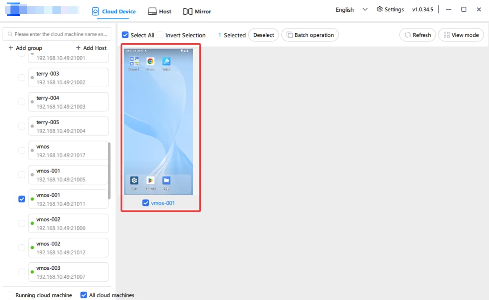Viewport: 489px width, 300px height.
Task: Open the View mode options
Action: point(461,35)
